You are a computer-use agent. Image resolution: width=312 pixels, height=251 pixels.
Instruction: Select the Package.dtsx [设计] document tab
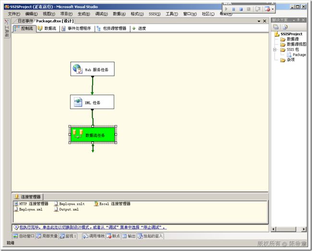pos(55,21)
